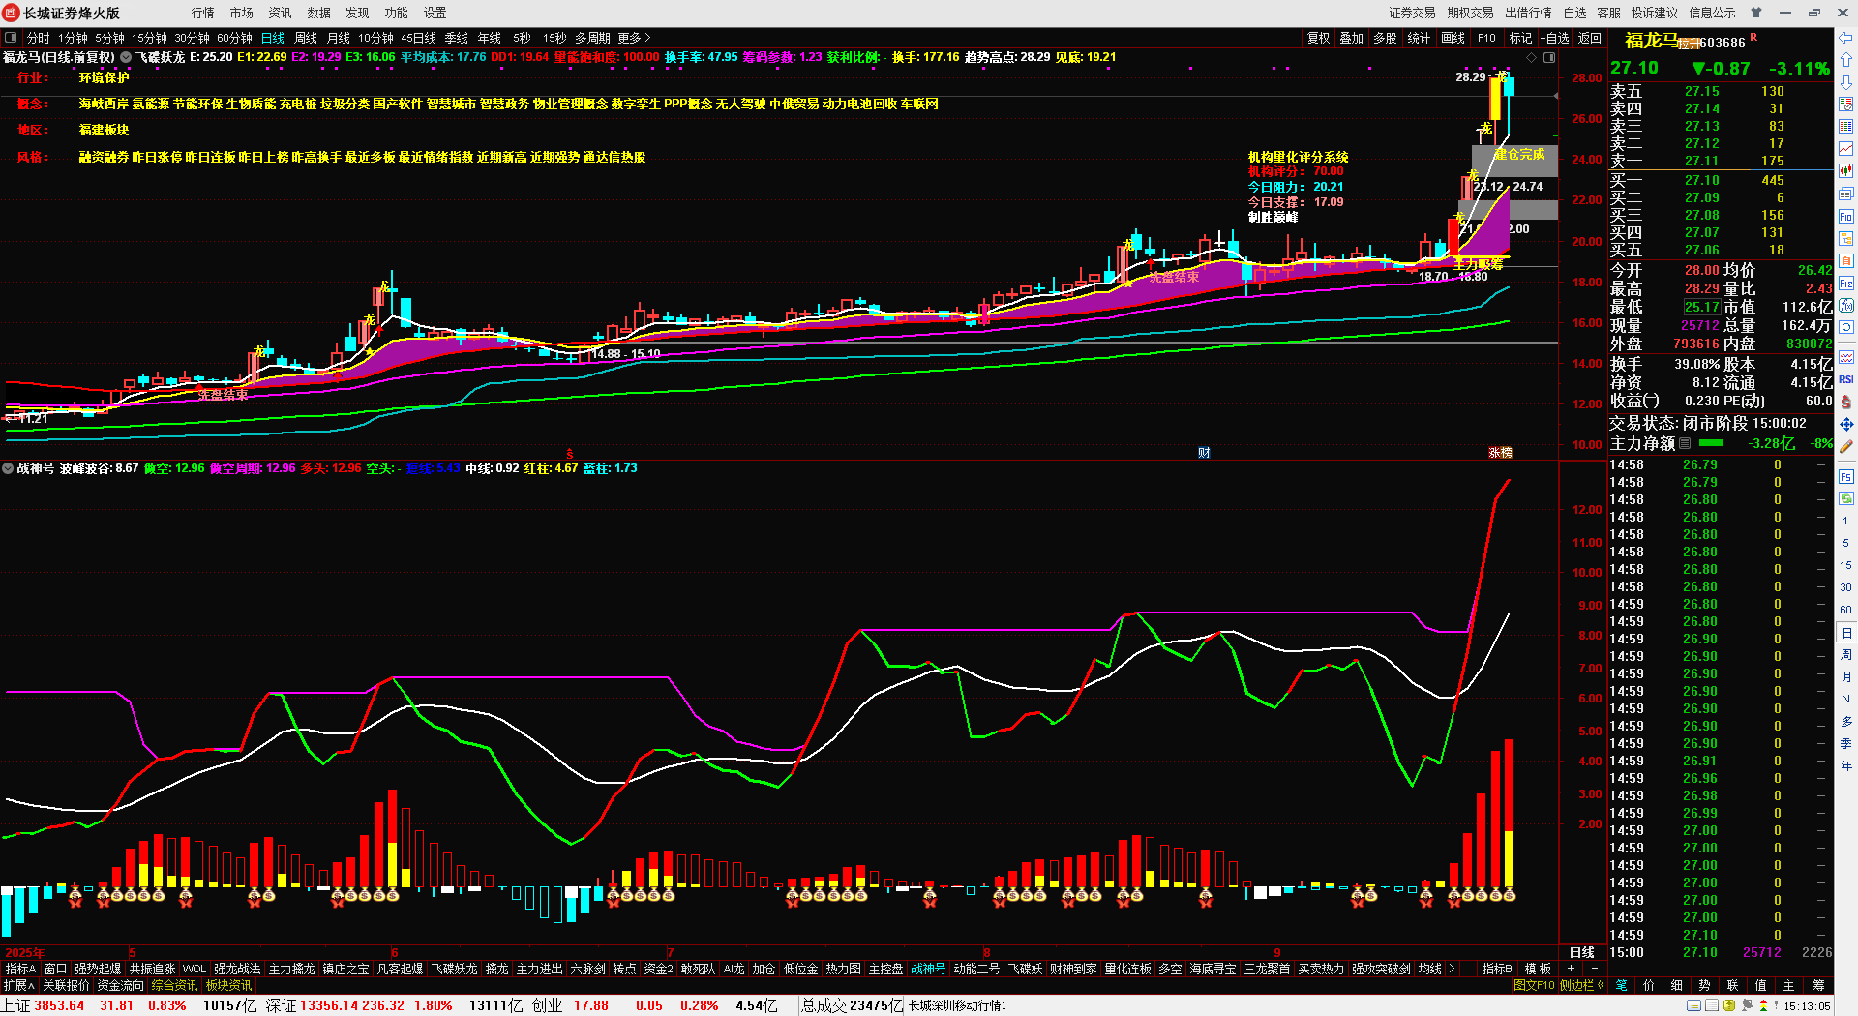The image size is (1858, 1016).
Task: Open the 指标B indicator menu
Action: 1497,969
